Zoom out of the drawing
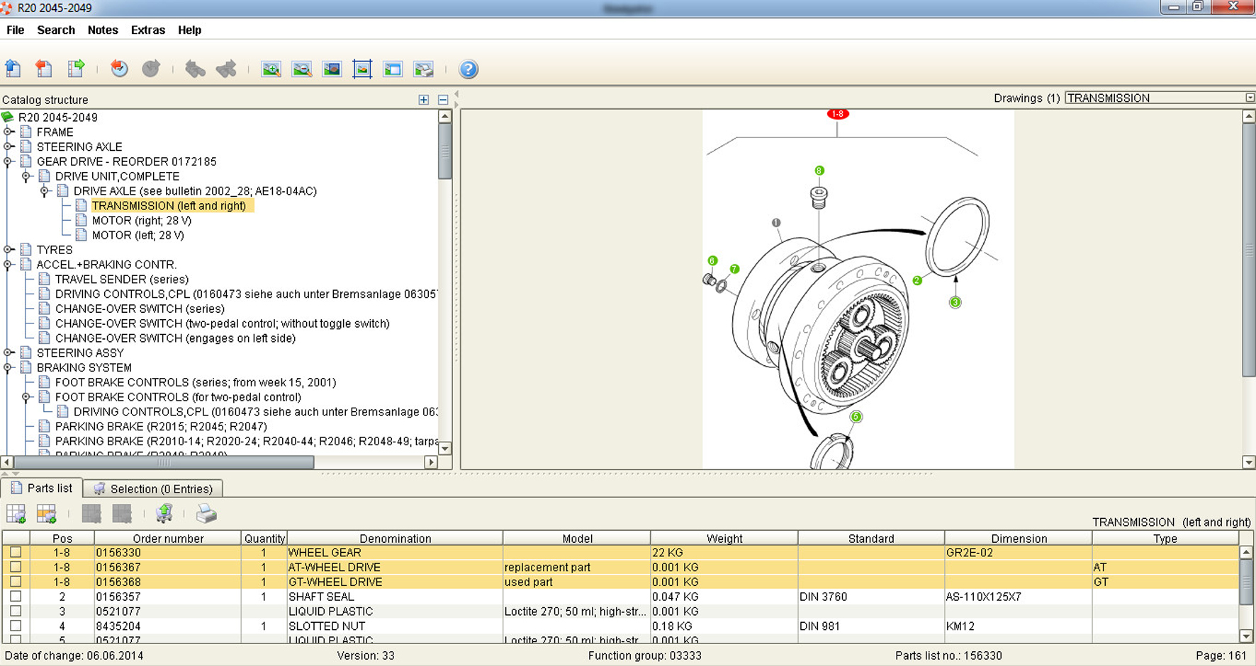Viewport: 1256px width, 666px height. (x=302, y=69)
